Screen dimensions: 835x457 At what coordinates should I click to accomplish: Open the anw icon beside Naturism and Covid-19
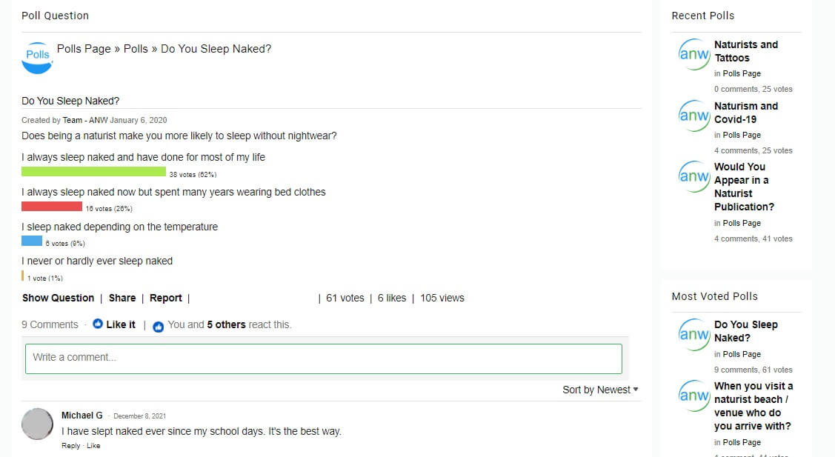[694, 116]
